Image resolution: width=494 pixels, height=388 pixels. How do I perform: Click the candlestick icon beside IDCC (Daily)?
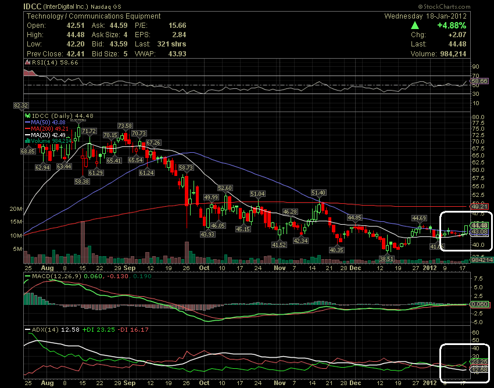(28, 116)
